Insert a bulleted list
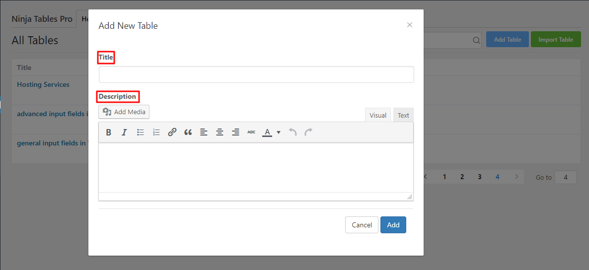 pos(141,133)
